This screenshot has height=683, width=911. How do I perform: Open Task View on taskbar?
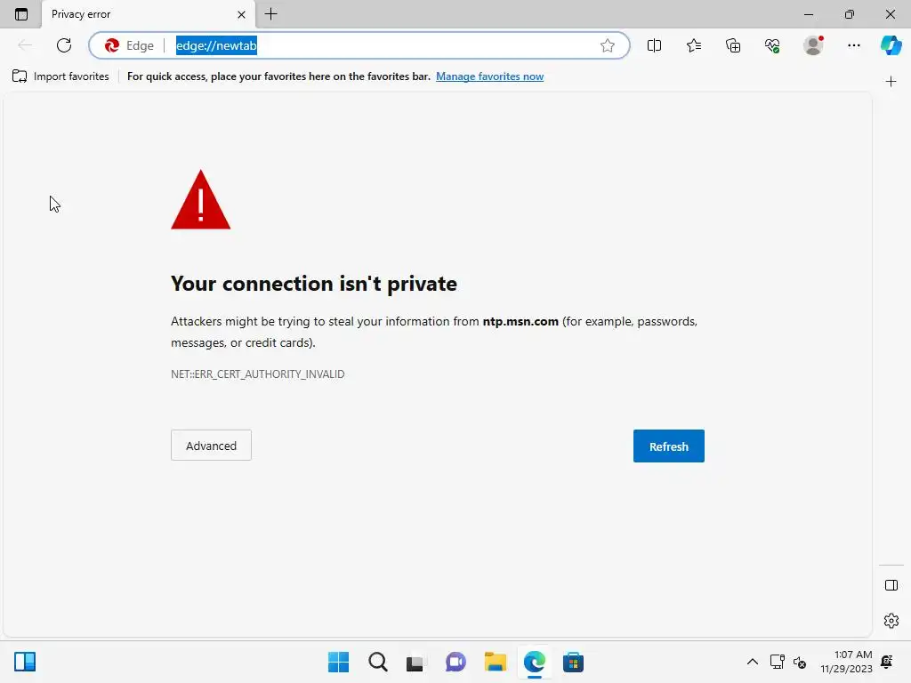[415, 662]
